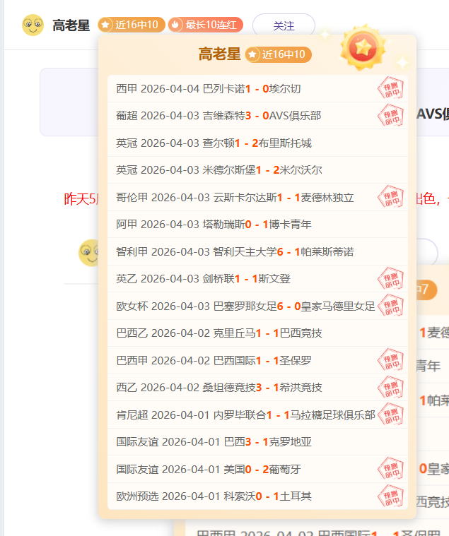Click the 近16中10 badge in page header
This screenshot has height=536, width=449.
(x=132, y=25)
